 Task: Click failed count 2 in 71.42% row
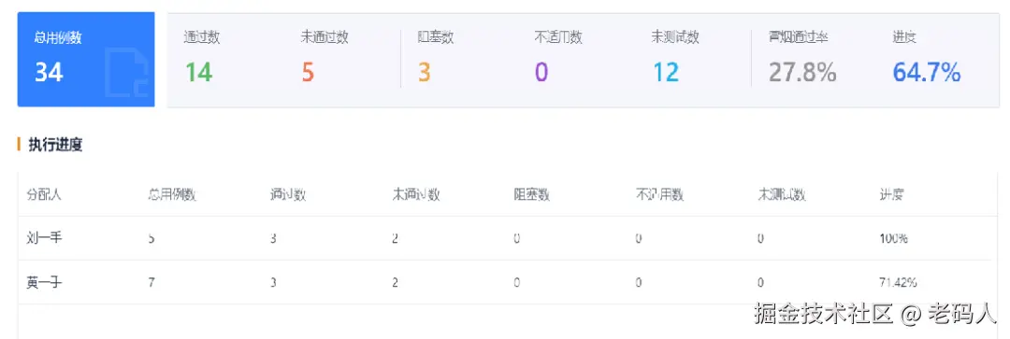[396, 282]
